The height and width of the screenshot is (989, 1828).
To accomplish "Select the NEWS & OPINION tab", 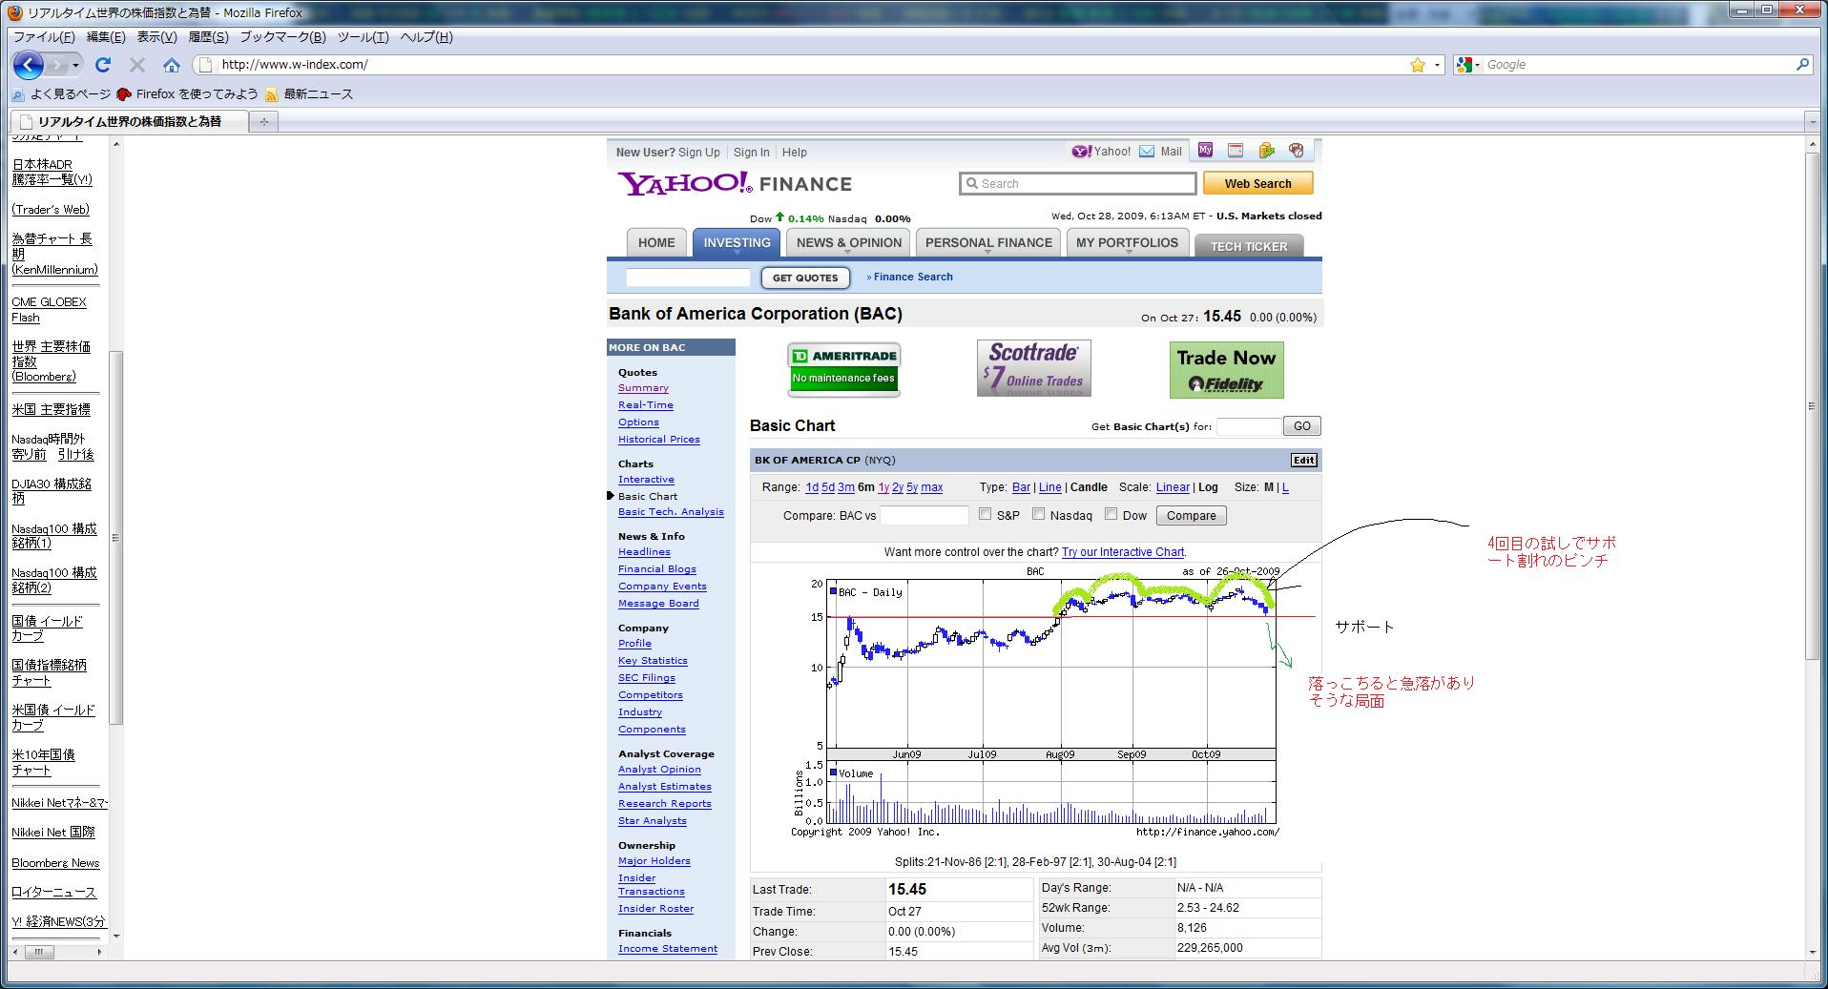I will [849, 242].
